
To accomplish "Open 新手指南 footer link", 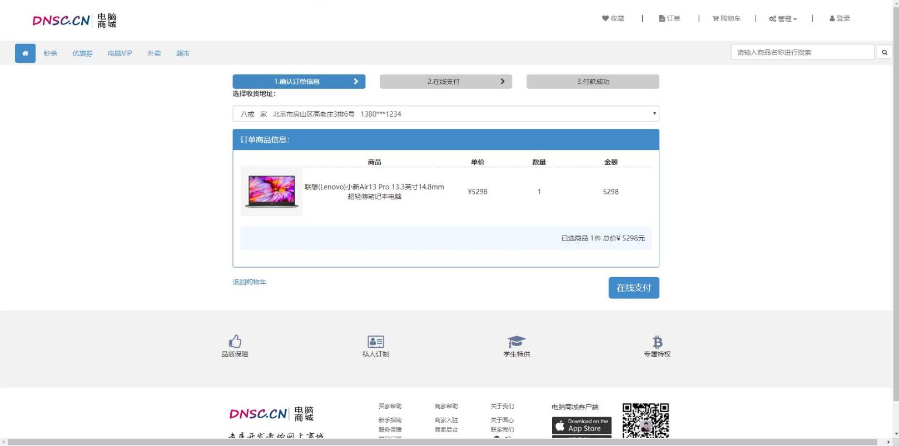I will point(390,420).
